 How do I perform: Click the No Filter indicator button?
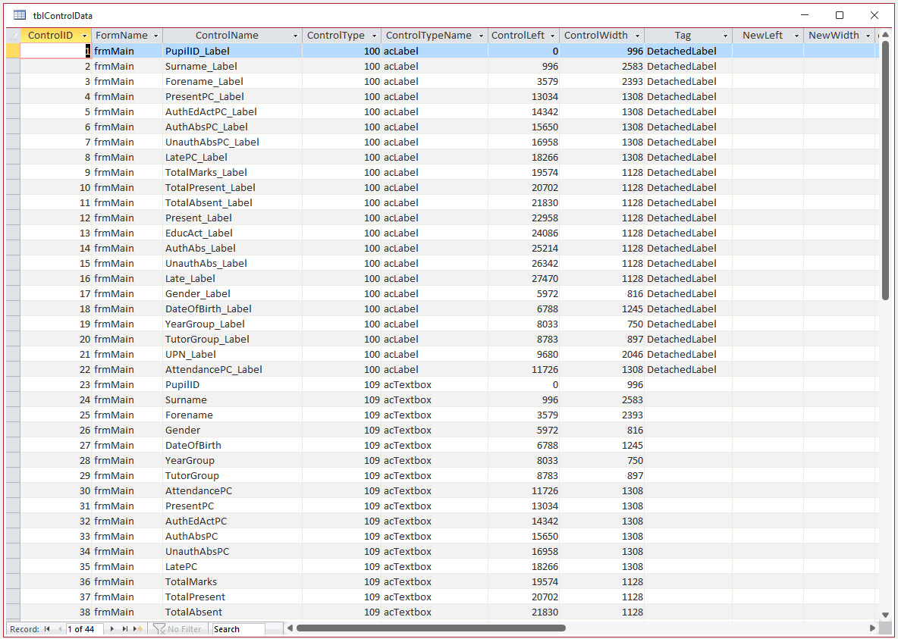(177, 628)
